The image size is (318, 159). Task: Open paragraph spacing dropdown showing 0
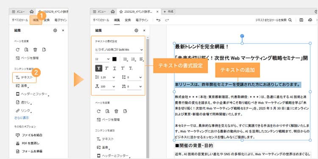pos(132,77)
